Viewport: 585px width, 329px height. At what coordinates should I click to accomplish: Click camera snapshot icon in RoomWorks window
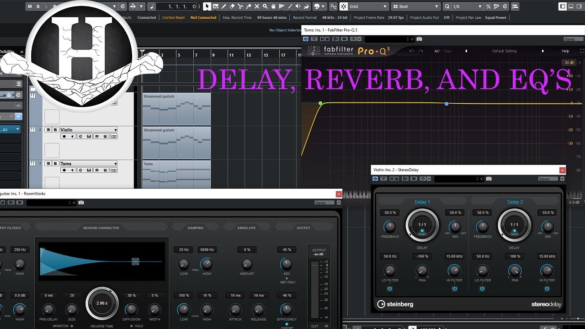pyautogui.click(x=81, y=202)
